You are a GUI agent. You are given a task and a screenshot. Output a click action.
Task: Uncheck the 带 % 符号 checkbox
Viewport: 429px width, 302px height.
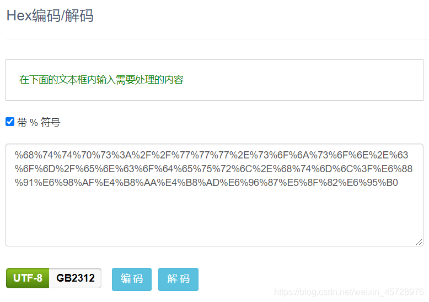[x=10, y=122]
